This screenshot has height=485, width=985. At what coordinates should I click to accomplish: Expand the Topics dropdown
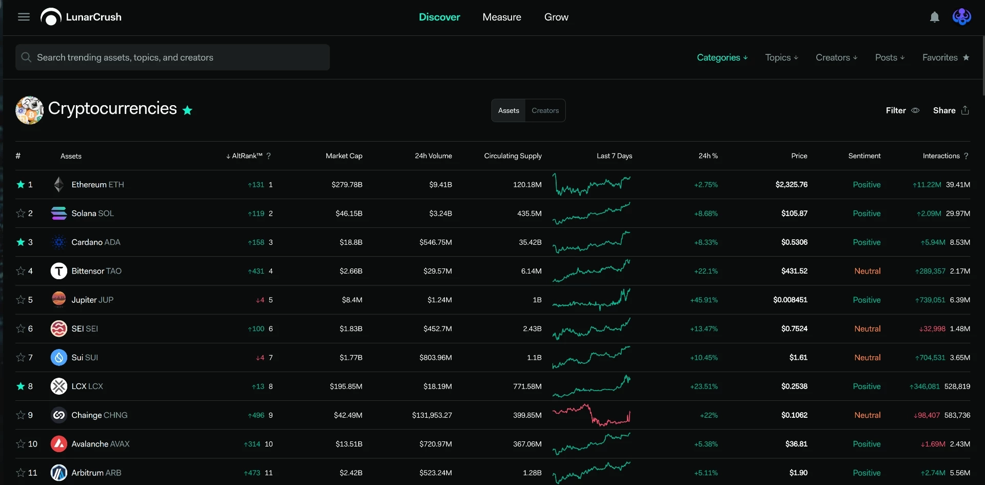coord(782,57)
